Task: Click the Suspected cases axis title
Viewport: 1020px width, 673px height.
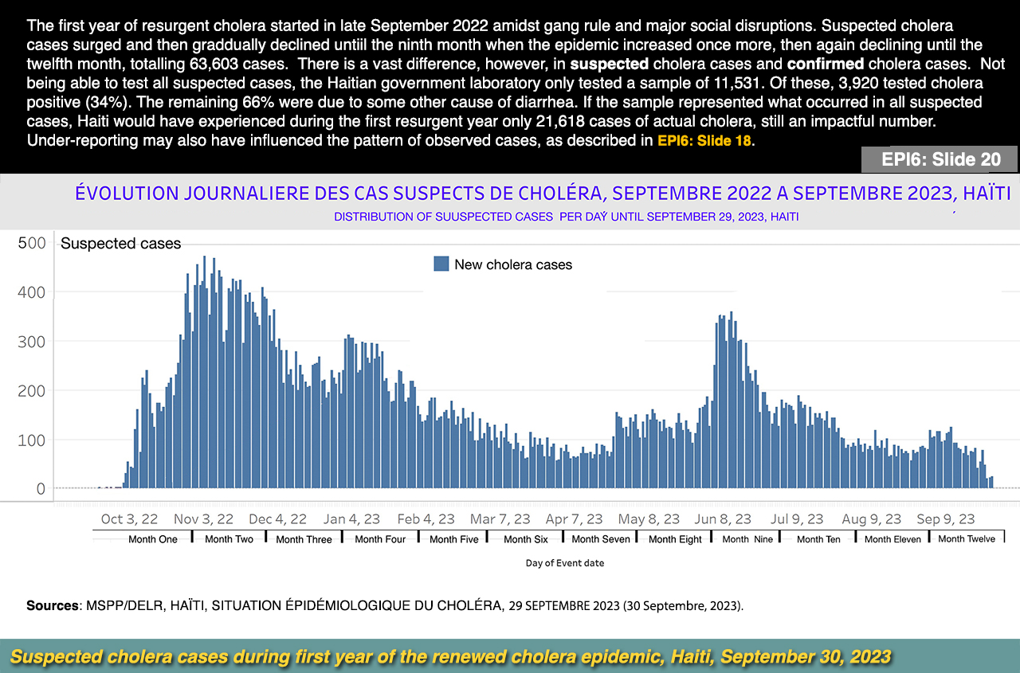Action: pos(121,244)
